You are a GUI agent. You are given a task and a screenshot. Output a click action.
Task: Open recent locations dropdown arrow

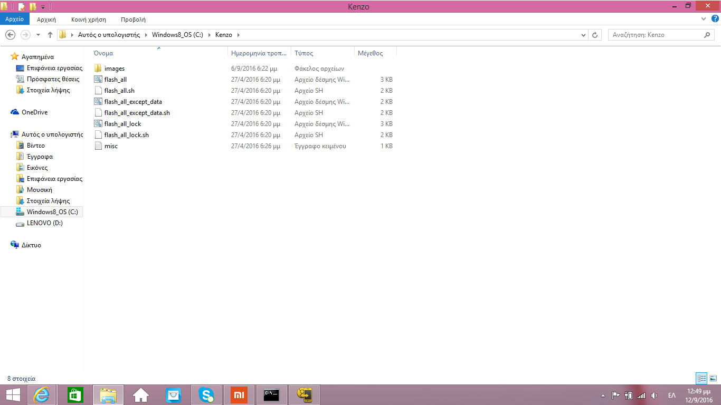click(x=38, y=35)
